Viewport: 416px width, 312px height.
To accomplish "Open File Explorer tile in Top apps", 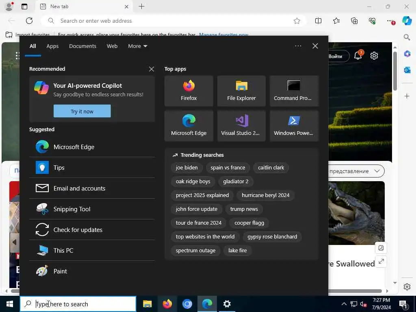I will (x=241, y=91).
